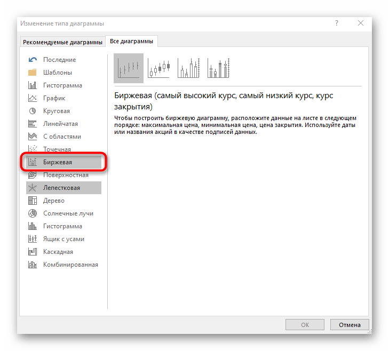Click the С областями label
Viewport: 389px width, 351px height.
(x=62, y=137)
